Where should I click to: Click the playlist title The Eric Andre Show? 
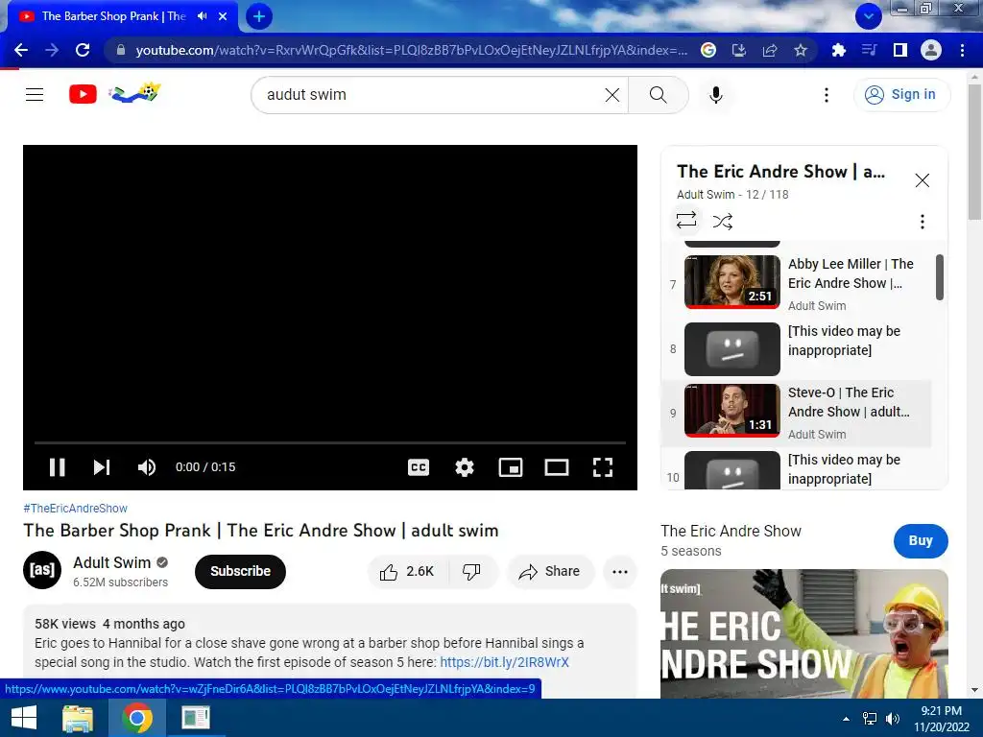[x=780, y=172]
